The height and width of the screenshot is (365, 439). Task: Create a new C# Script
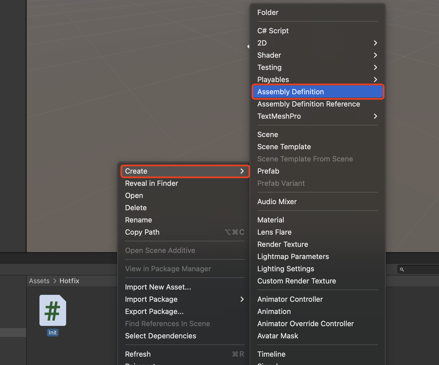pyautogui.click(x=318, y=31)
